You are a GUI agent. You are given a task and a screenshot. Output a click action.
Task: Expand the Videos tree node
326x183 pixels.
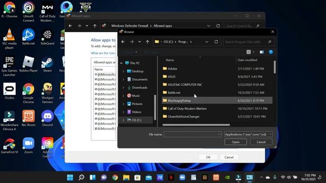tap(123, 112)
